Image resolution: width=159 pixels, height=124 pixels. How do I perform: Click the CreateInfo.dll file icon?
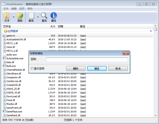(5, 85)
